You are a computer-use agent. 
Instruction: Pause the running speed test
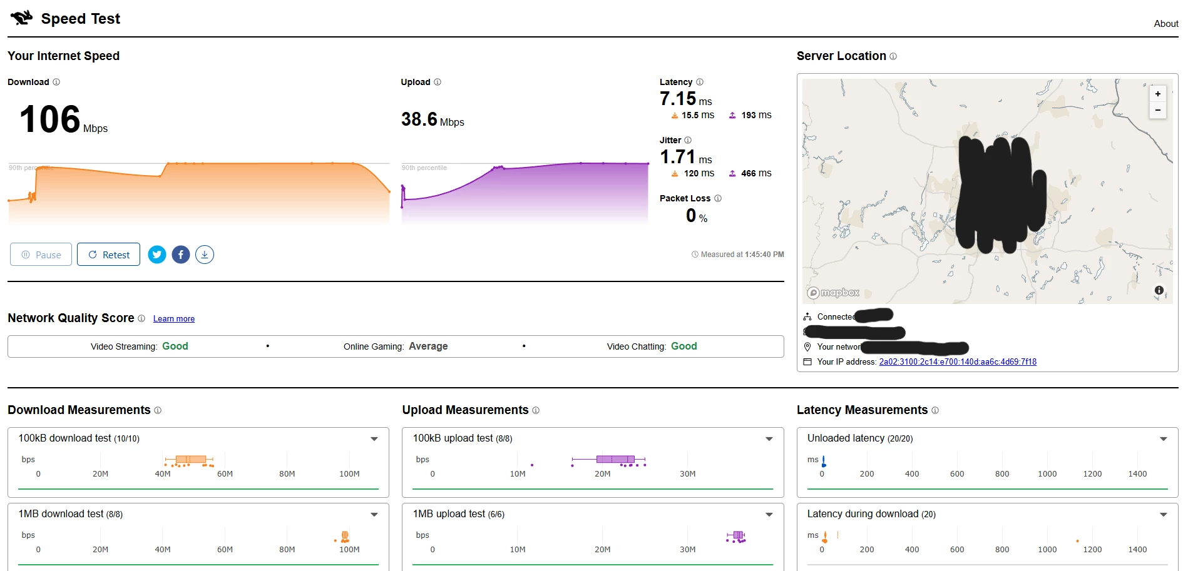pyautogui.click(x=41, y=255)
